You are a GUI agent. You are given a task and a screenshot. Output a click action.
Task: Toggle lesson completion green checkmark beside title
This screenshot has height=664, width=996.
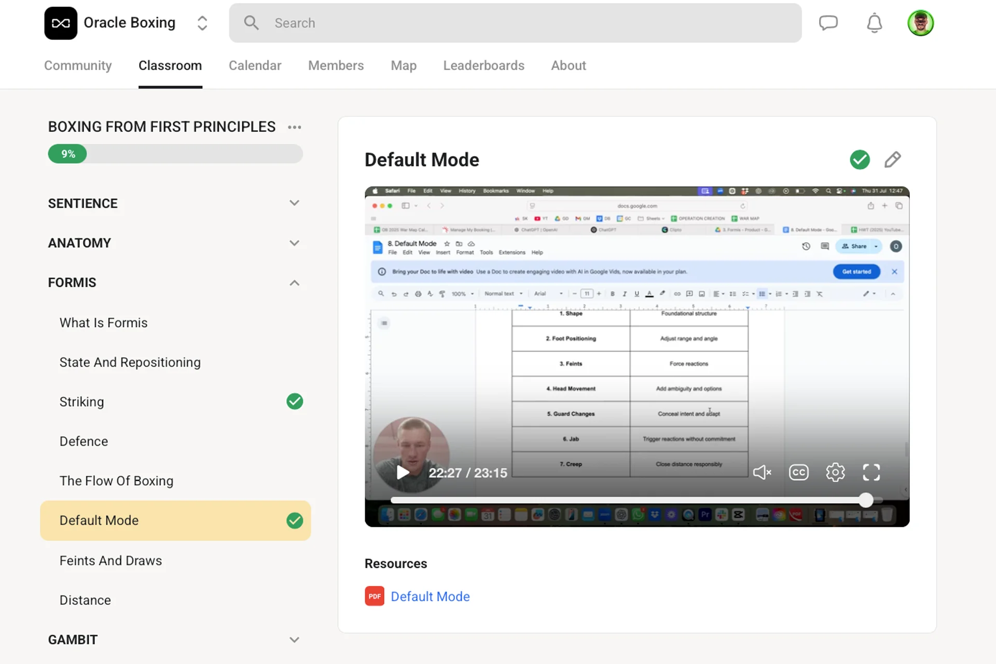[860, 159]
